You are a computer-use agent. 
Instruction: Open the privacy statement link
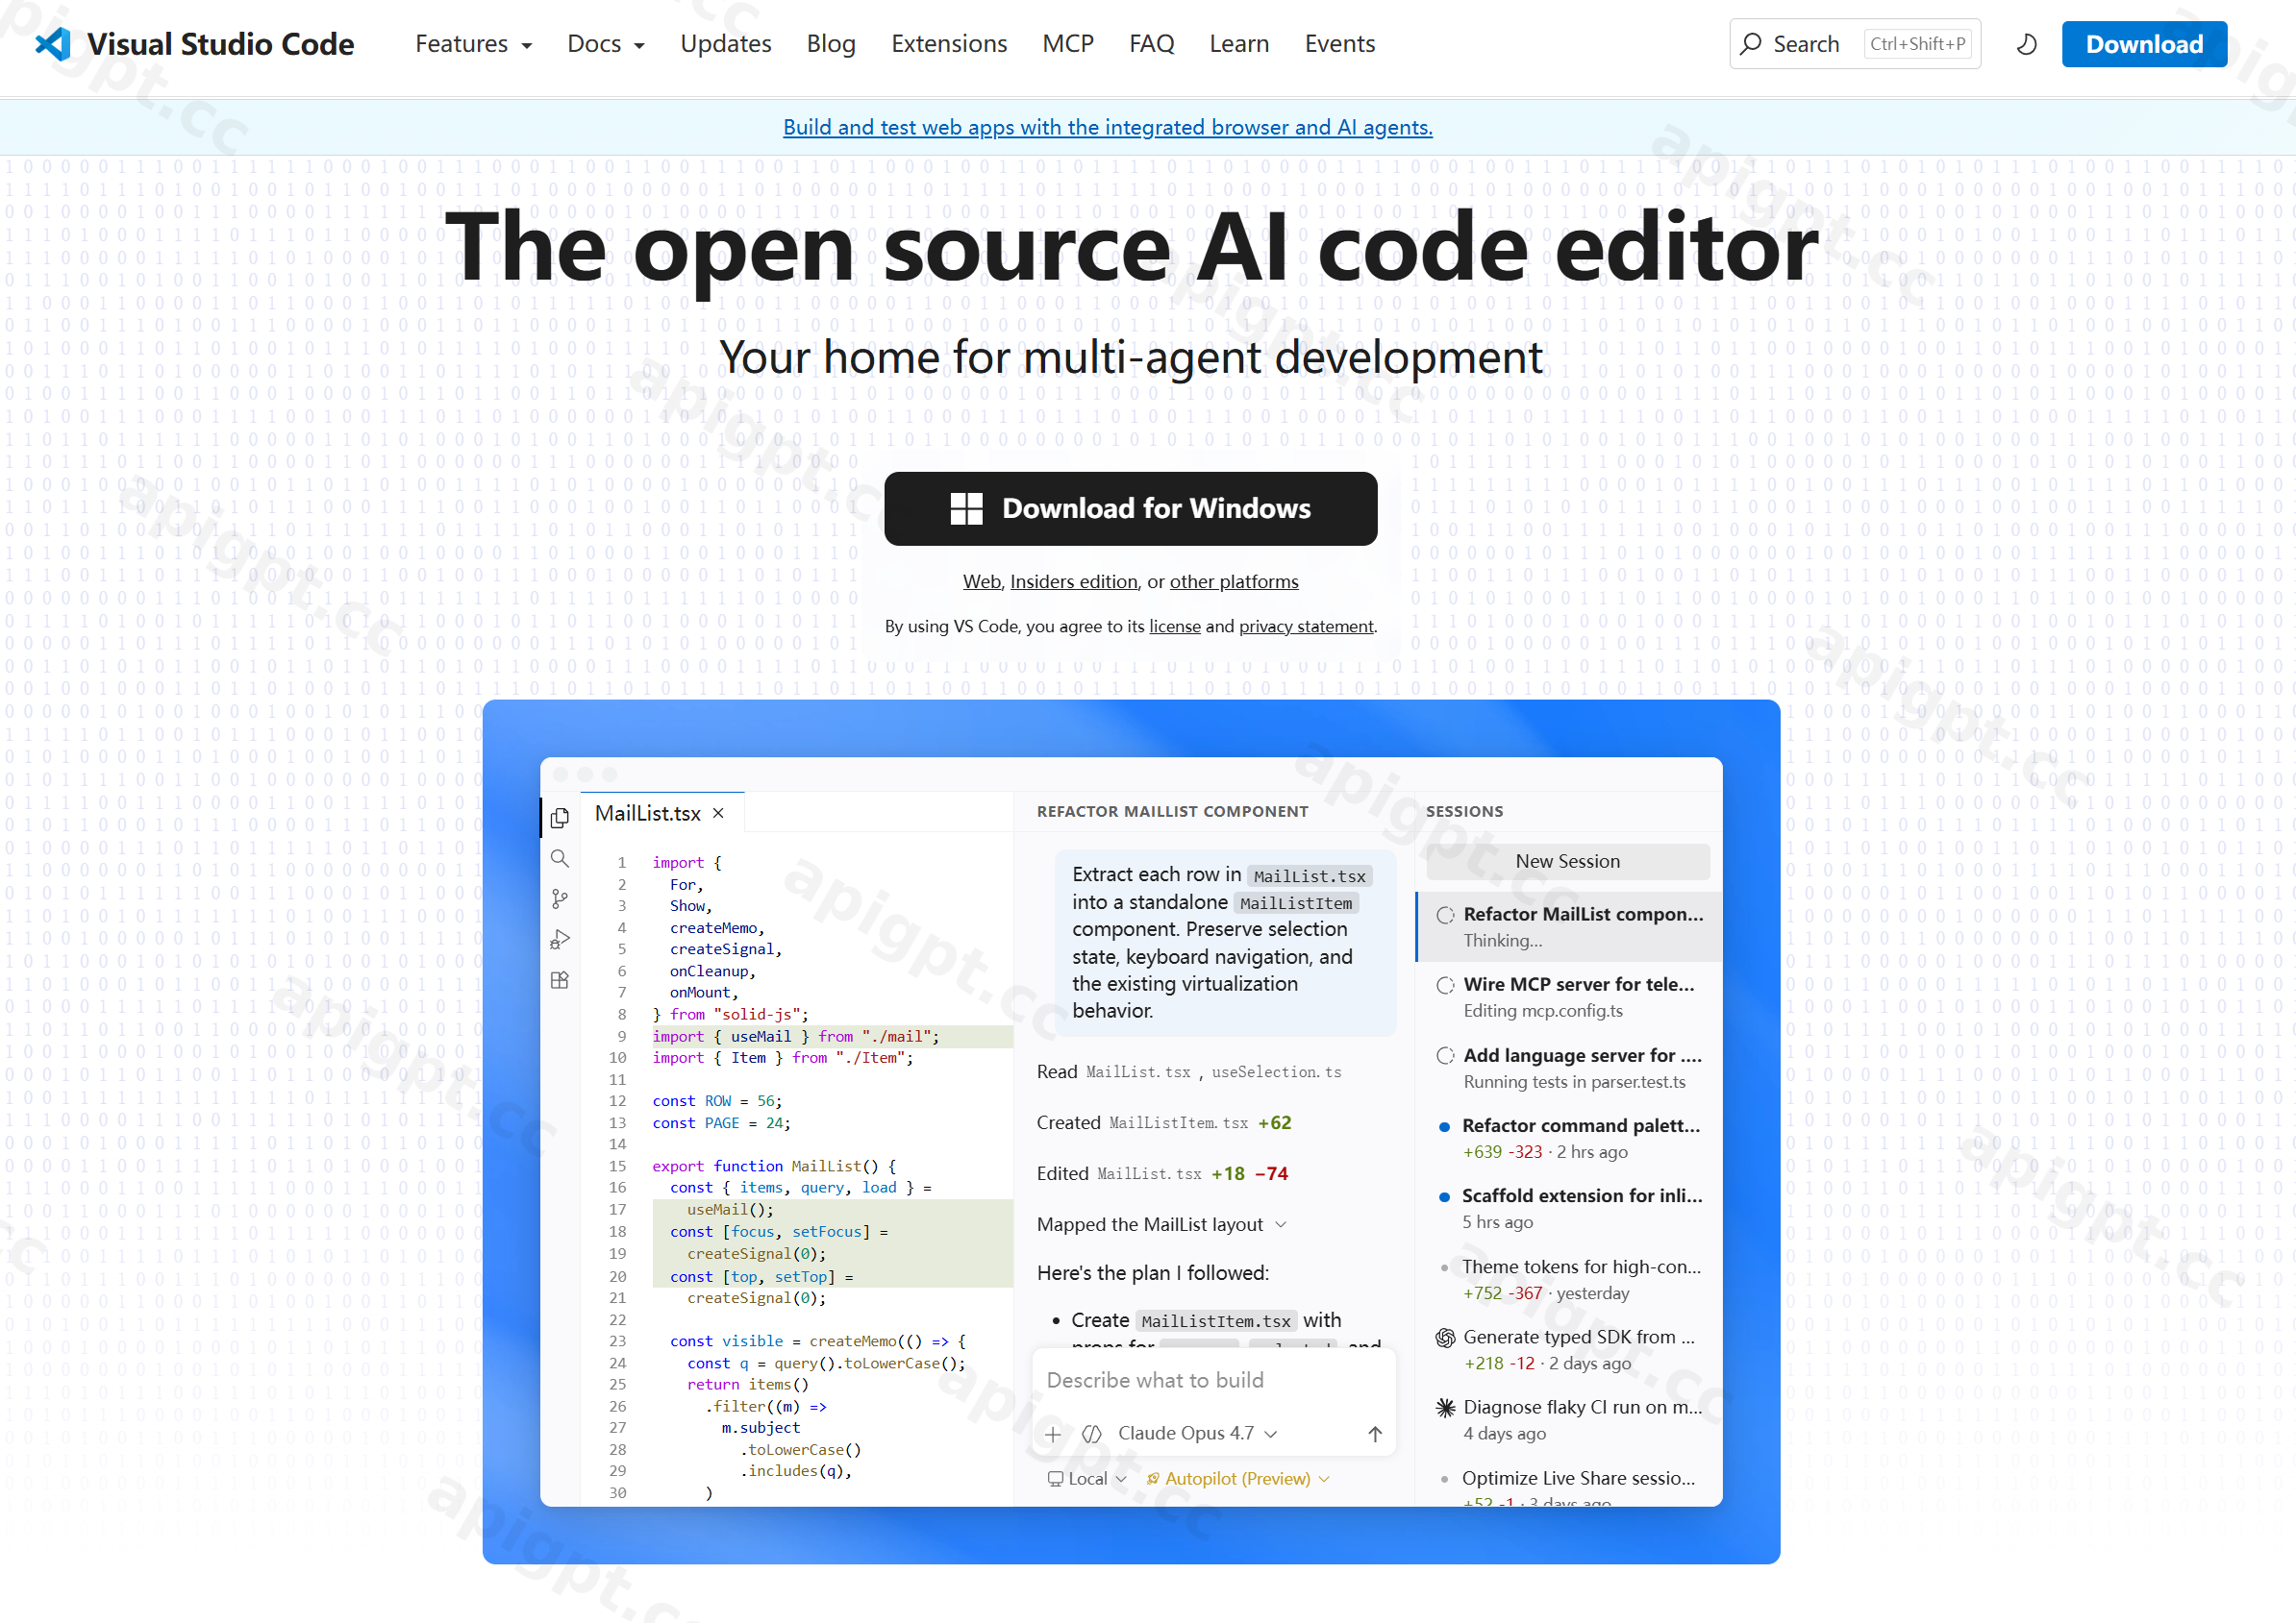pos(1306,627)
